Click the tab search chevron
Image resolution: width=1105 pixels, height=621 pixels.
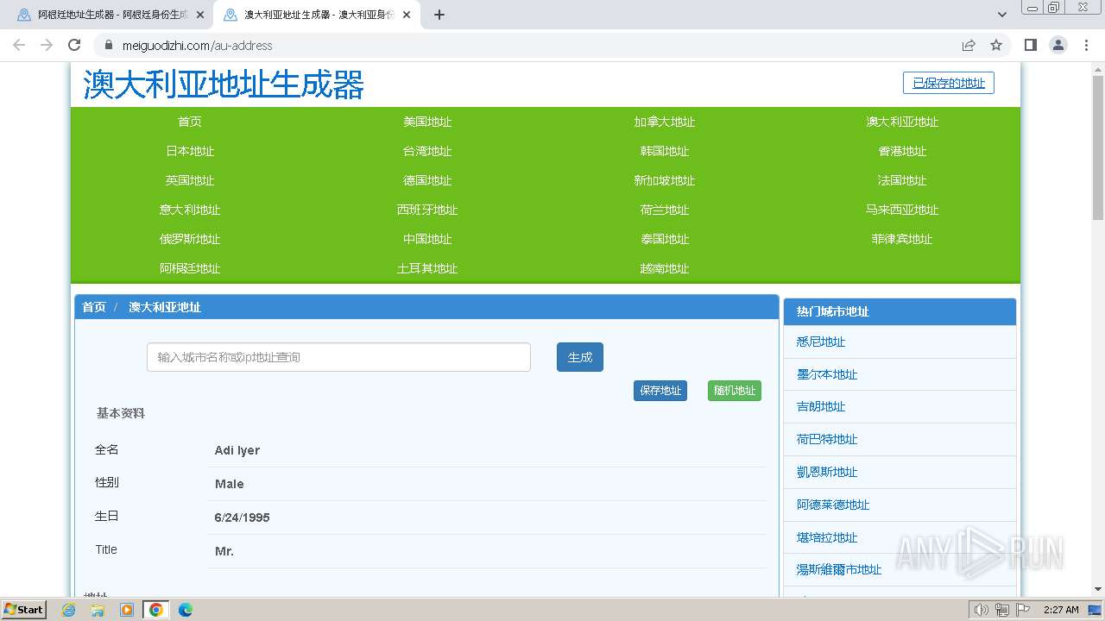point(1002,15)
